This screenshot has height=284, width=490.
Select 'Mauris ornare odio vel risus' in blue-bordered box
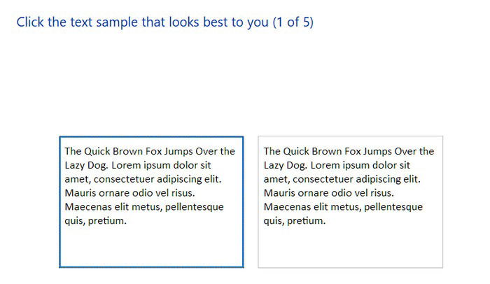click(x=129, y=193)
